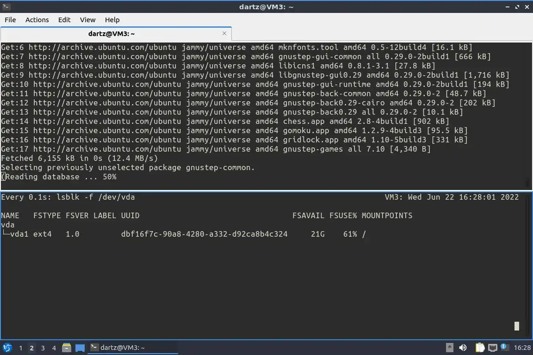Viewport: 533px width, 355px height.
Task: Click the 61% FSUSE value
Action: point(350,234)
